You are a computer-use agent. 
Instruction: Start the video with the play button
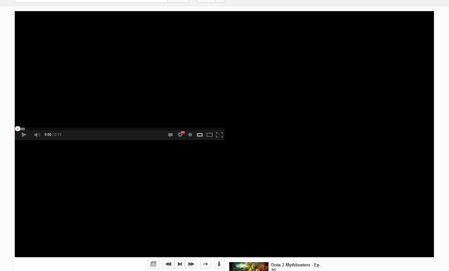[x=24, y=135]
